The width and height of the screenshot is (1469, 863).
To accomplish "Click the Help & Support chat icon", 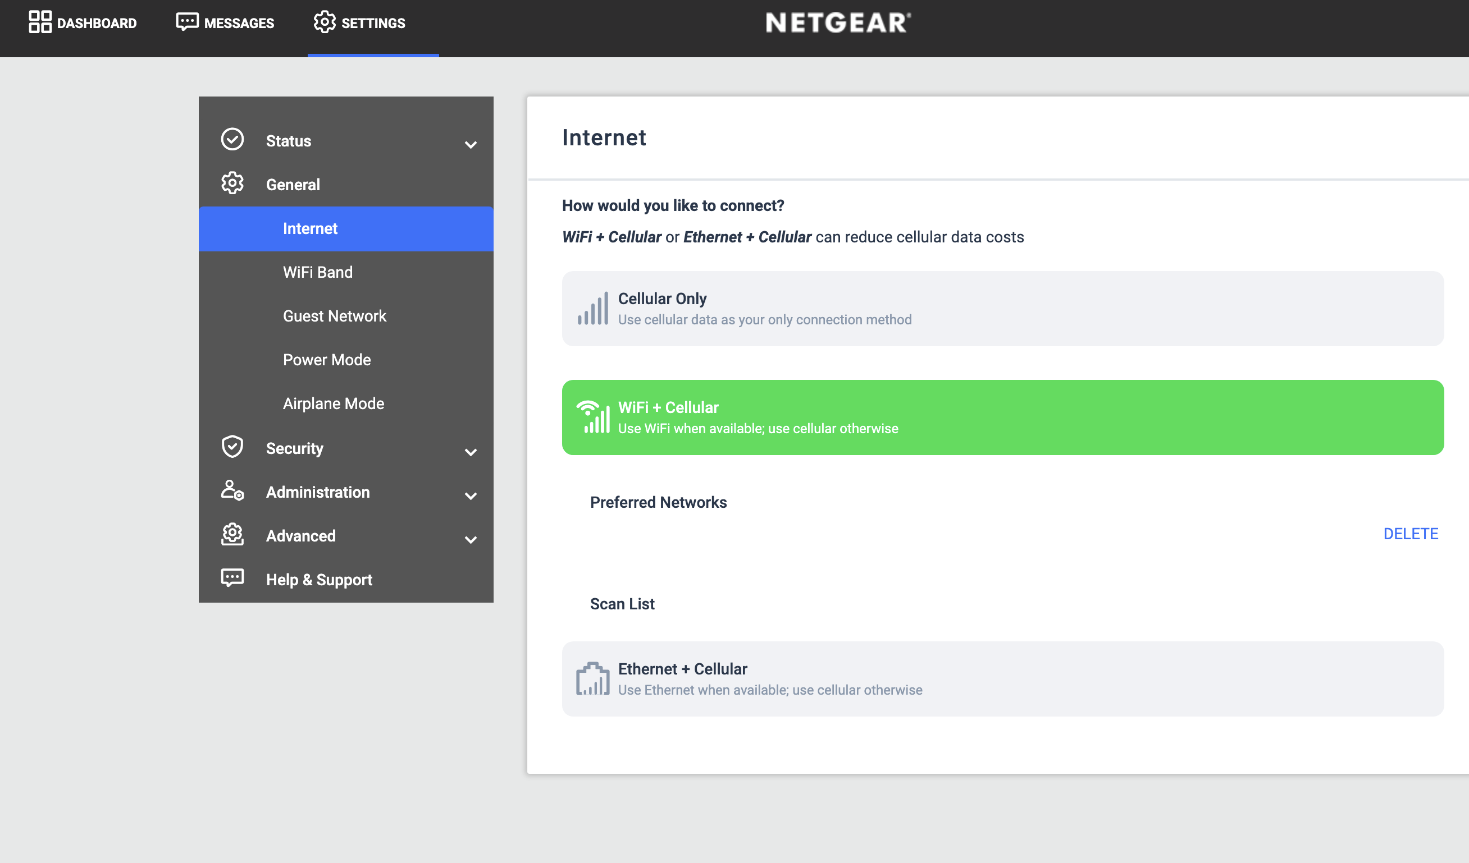I will (x=232, y=579).
